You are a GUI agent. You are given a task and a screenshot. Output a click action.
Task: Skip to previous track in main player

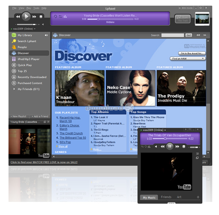coord(18,17)
